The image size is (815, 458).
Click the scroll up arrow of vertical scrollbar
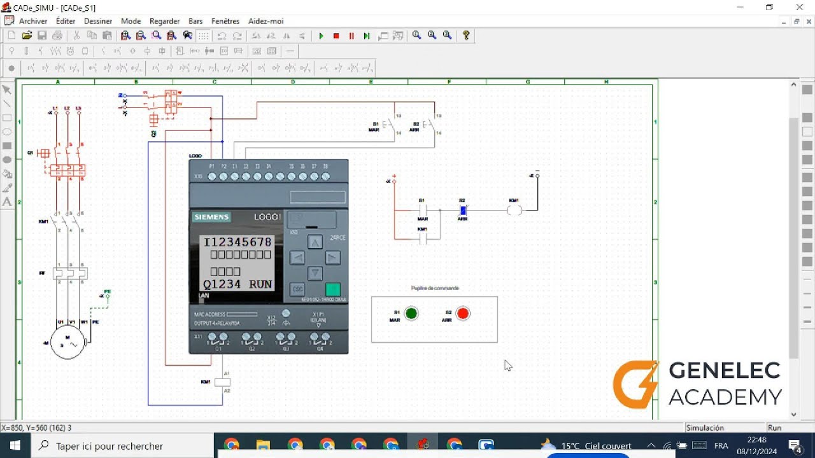[x=793, y=84]
